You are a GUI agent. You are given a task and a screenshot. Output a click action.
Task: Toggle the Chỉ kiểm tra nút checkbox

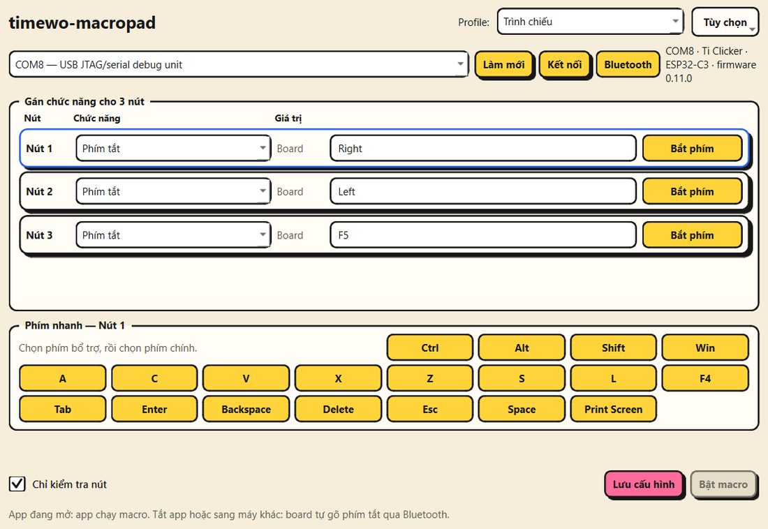pyautogui.click(x=17, y=484)
